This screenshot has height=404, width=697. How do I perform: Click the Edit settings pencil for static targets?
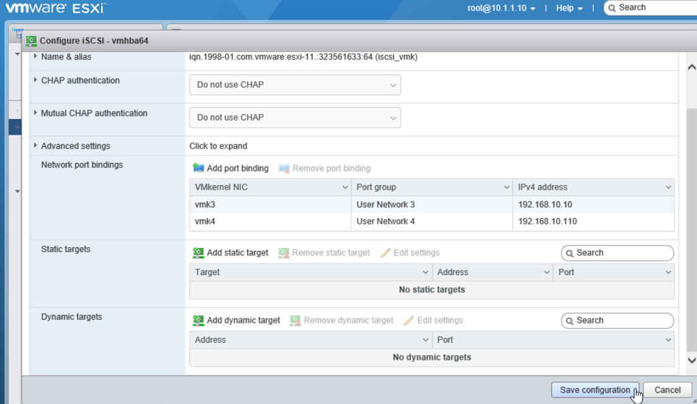[x=385, y=253]
